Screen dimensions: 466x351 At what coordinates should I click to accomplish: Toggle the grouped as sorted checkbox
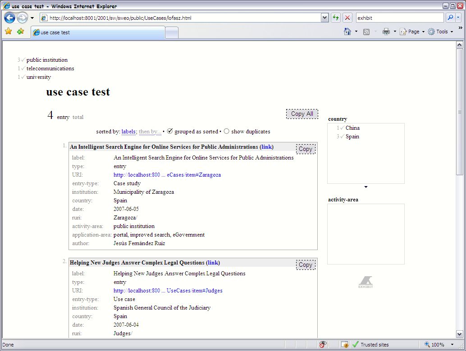pos(170,131)
